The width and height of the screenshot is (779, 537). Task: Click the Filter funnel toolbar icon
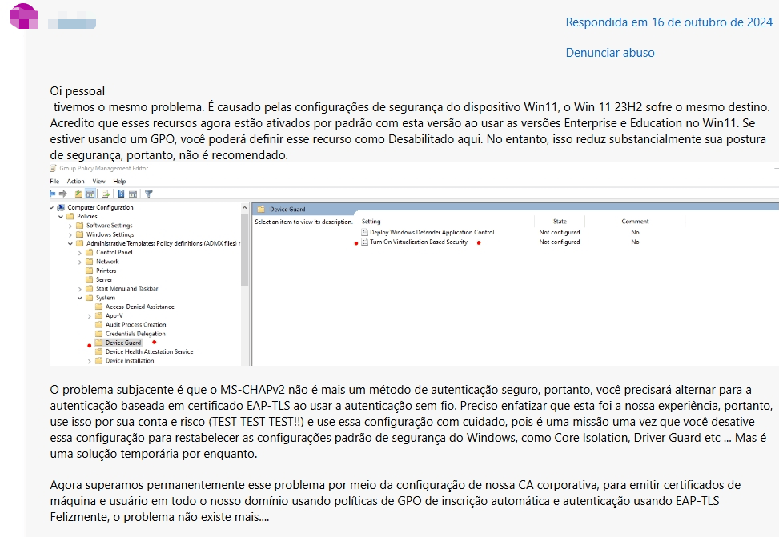[149, 194]
